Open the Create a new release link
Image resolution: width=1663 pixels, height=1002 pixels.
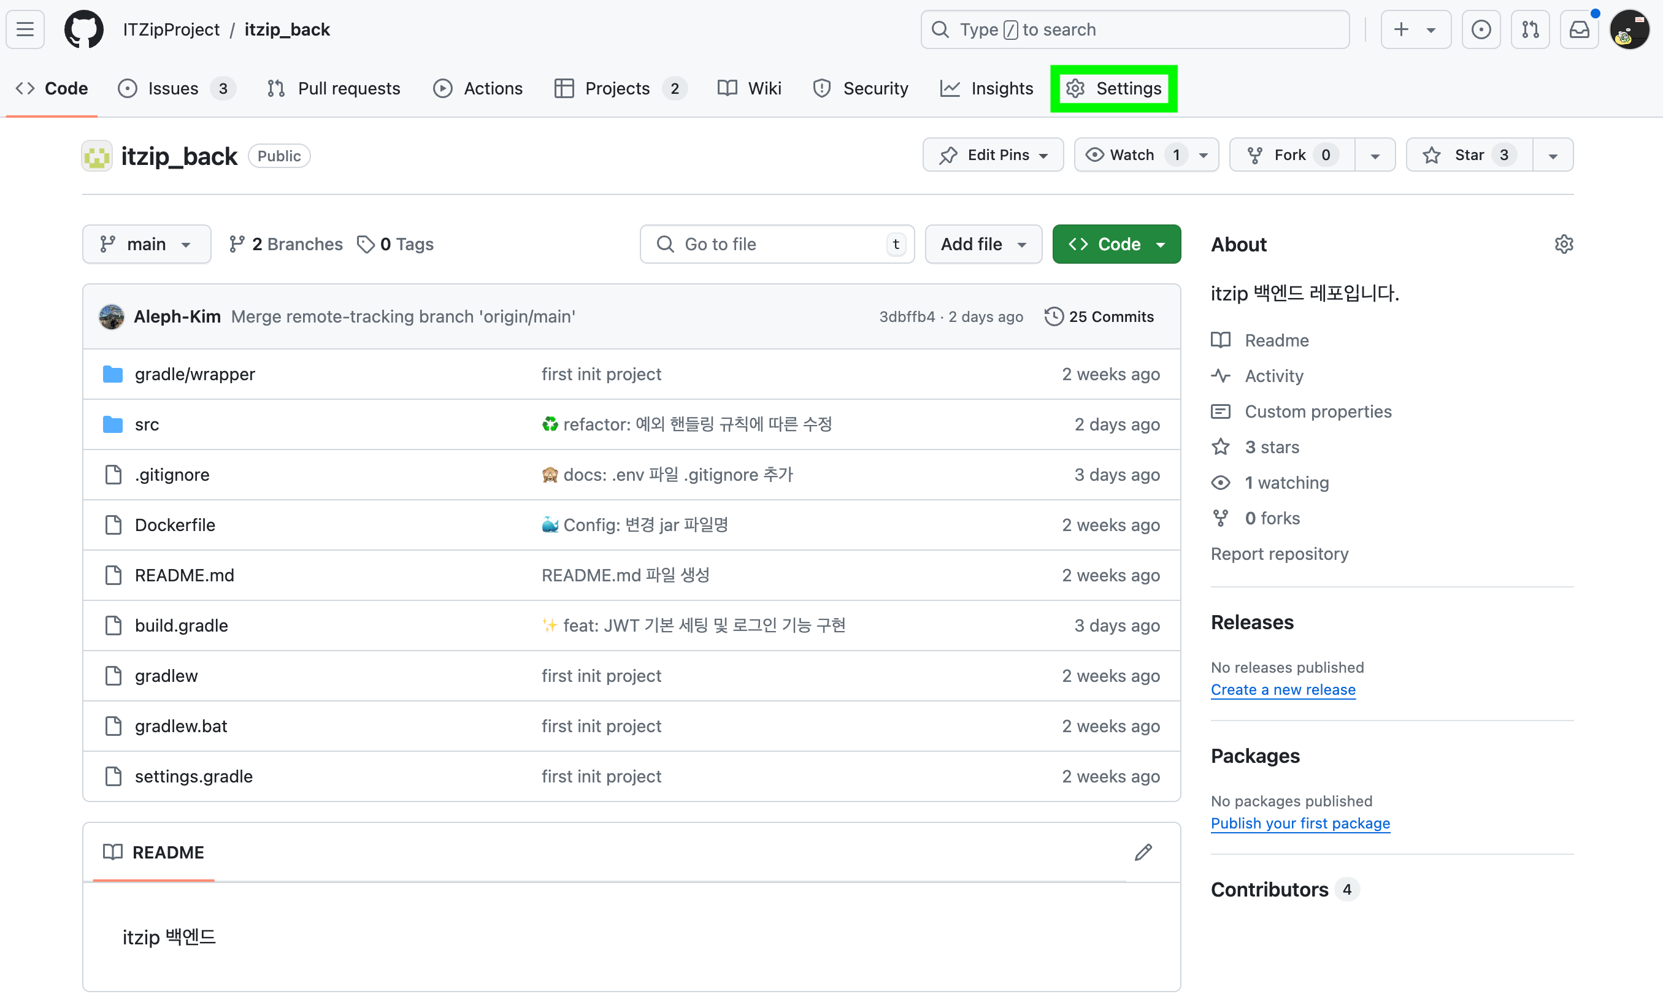[1283, 689]
